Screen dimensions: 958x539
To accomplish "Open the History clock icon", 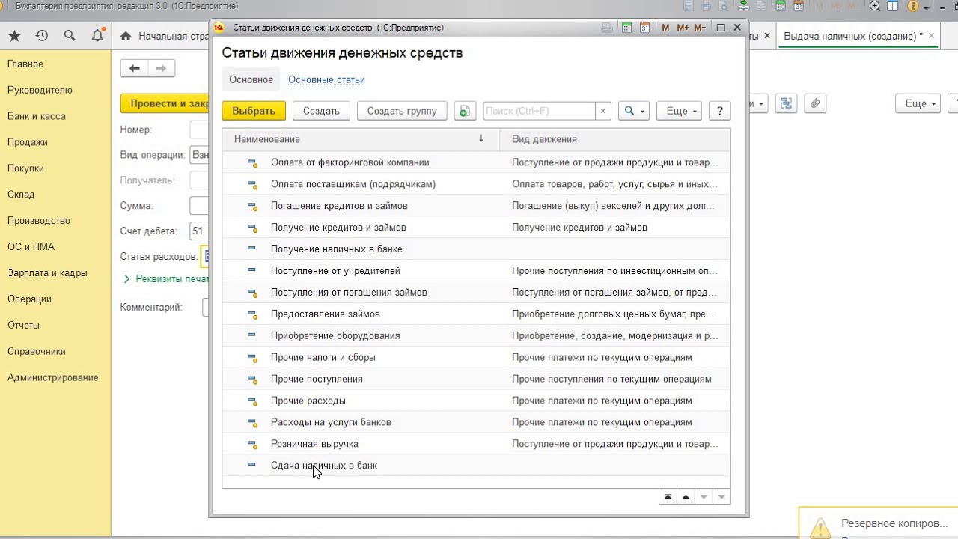I will tap(42, 36).
